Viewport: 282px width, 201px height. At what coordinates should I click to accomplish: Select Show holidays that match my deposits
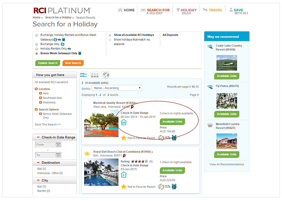(x=110, y=40)
